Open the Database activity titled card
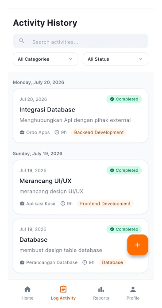Image resolution: width=162 pixels, height=308 pixels. (x=81, y=246)
